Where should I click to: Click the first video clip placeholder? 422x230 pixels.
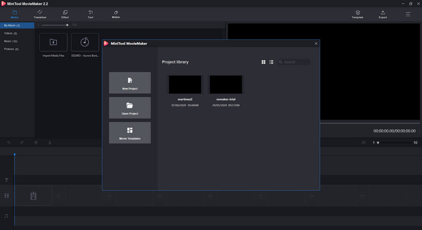[x=33, y=196]
